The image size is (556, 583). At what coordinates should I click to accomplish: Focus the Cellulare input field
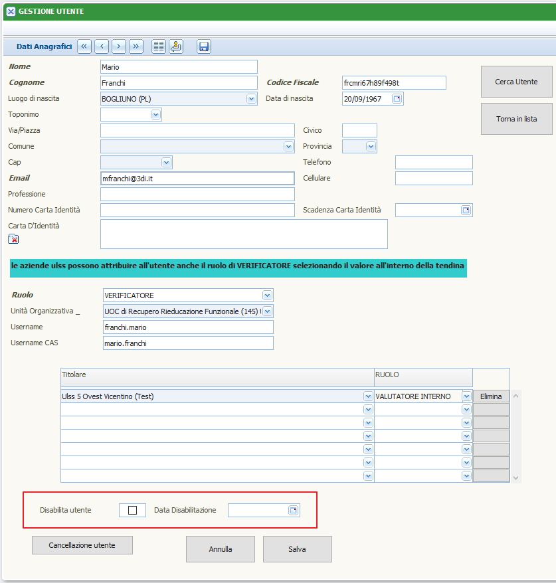coord(434,179)
